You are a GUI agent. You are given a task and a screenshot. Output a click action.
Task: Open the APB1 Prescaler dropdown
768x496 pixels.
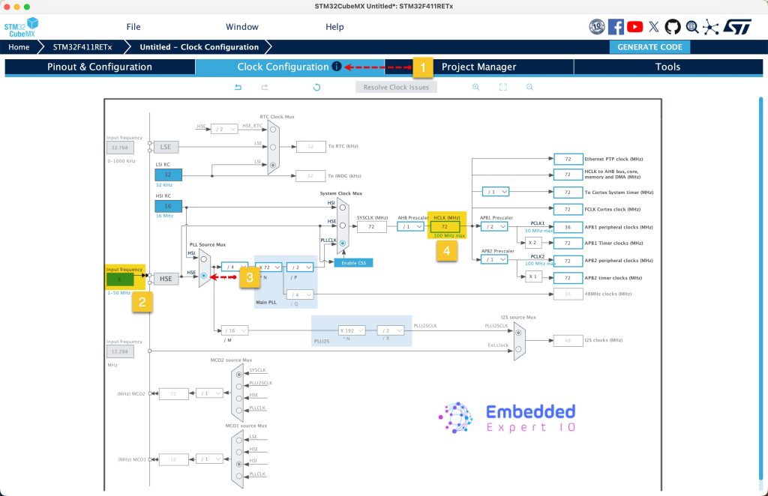496,226
